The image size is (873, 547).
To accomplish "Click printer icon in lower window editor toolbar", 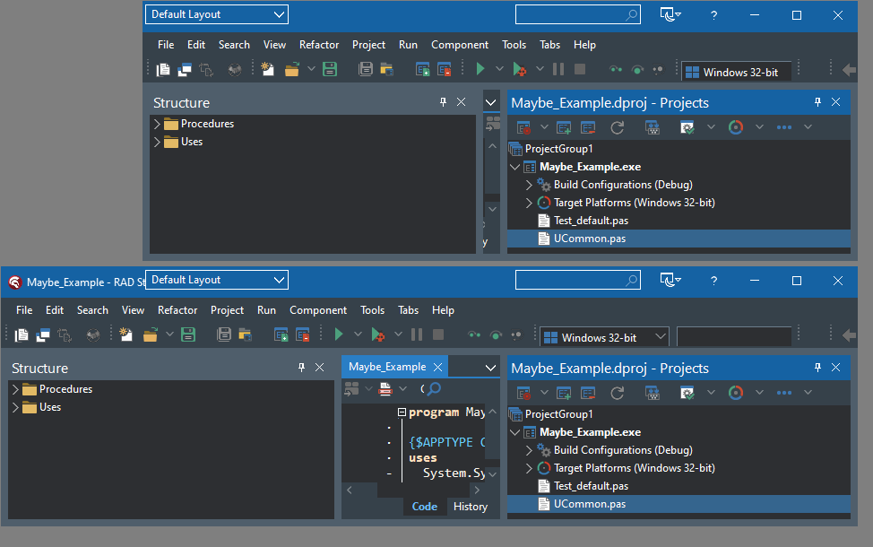I will click(x=385, y=389).
